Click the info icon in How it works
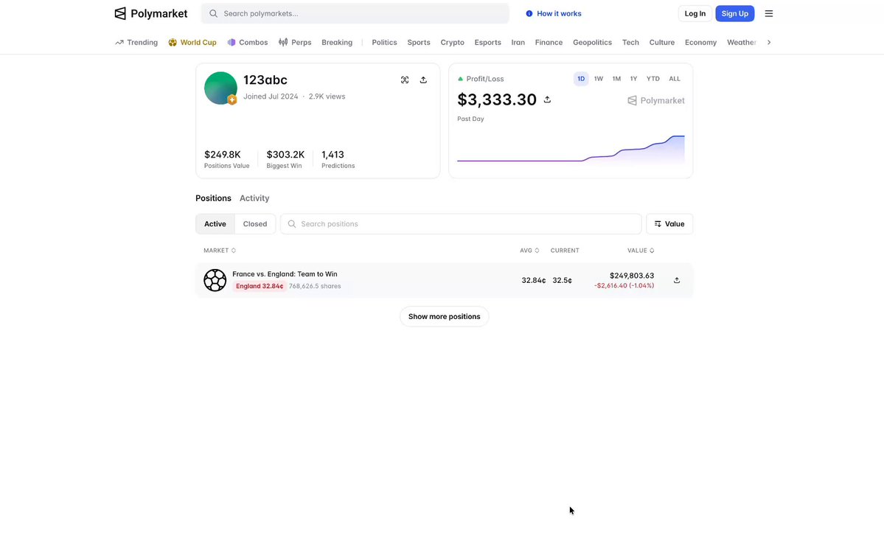884x535 pixels. coord(529,13)
